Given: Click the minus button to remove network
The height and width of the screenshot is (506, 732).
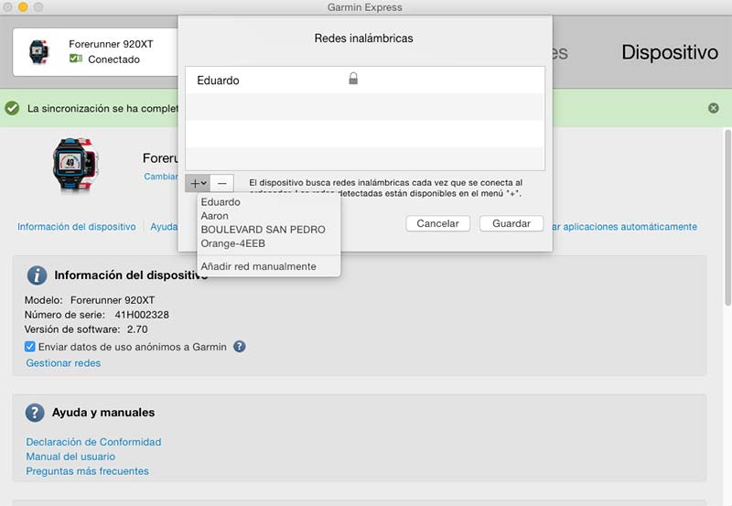Looking at the screenshot, I should [222, 183].
